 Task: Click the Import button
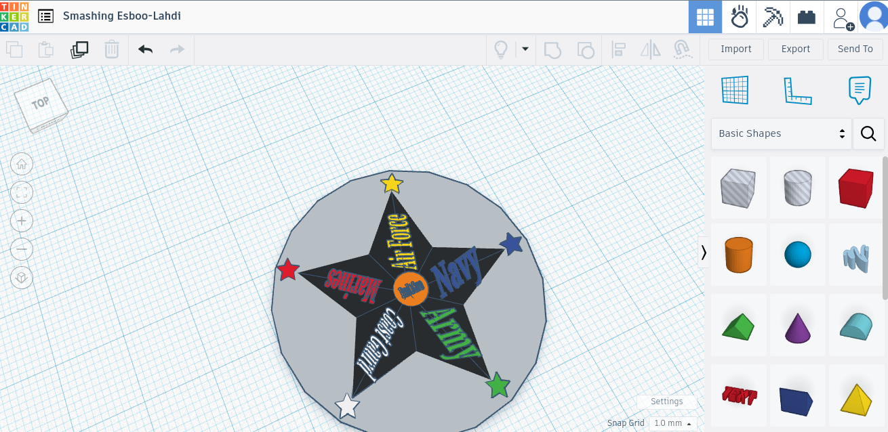[736, 49]
